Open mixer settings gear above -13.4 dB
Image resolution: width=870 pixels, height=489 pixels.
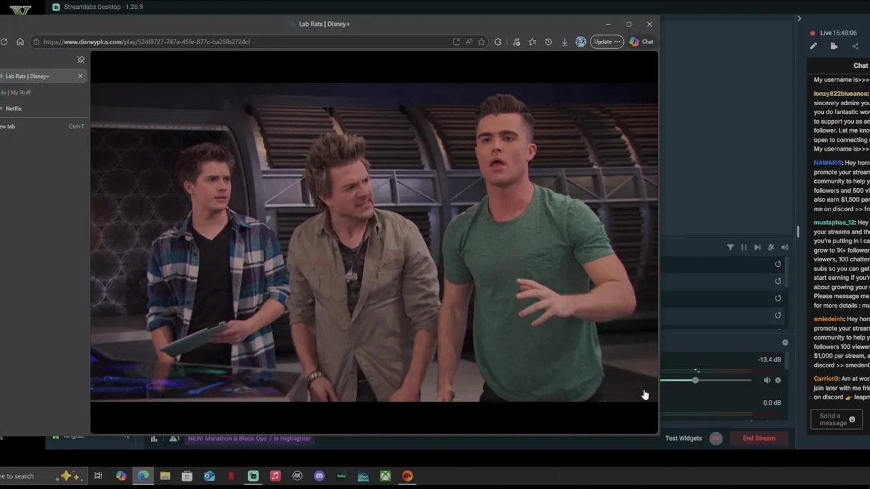click(785, 342)
